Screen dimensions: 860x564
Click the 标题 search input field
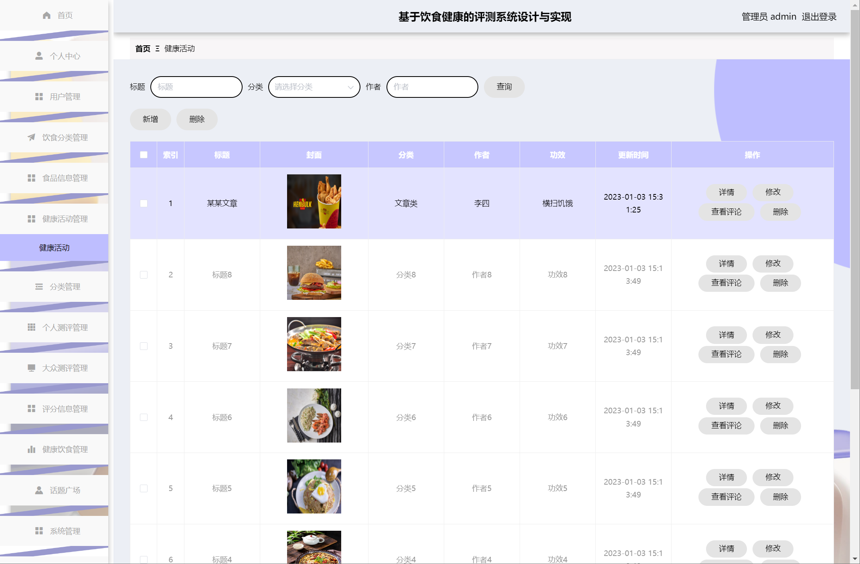click(196, 87)
